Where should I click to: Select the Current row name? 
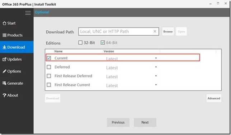pyautogui.click(x=61, y=58)
